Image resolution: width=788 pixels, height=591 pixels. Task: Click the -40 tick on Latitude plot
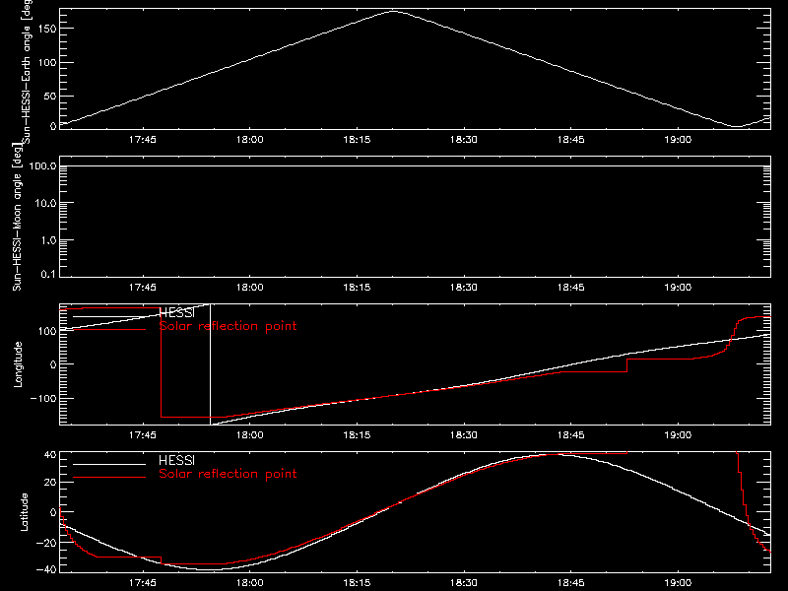point(46,569)
